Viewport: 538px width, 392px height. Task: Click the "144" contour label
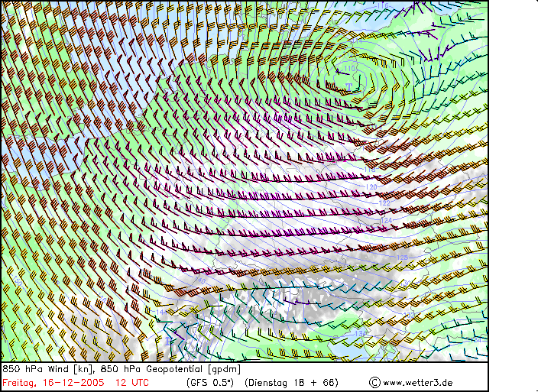[161, 312]
